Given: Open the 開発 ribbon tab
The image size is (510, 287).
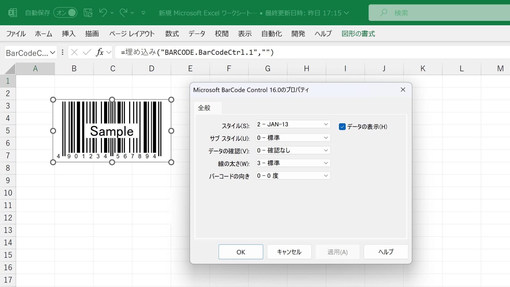Looking at the screenshot, I should 298,34.
